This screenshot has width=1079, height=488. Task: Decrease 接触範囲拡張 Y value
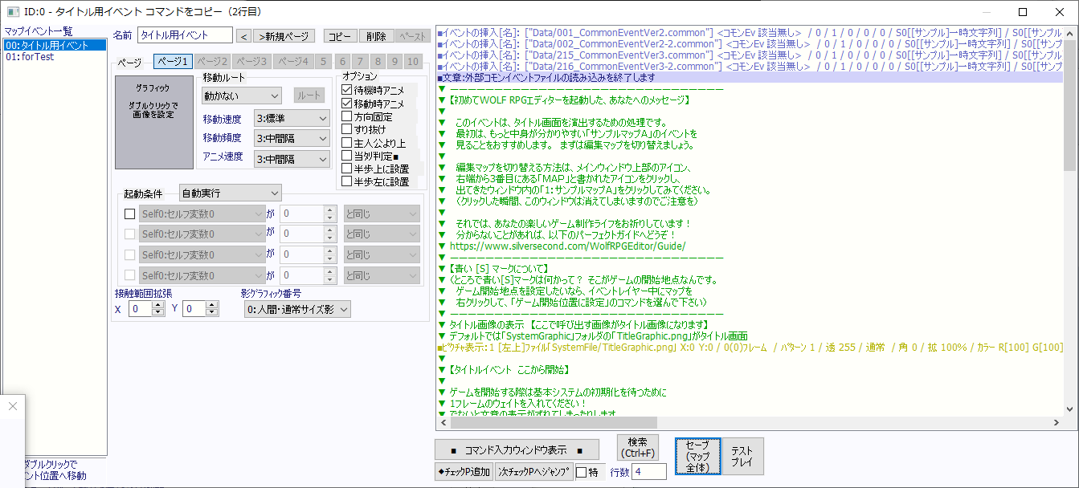211,313
